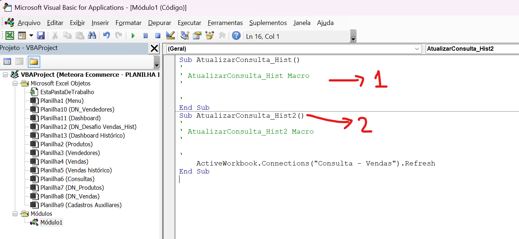The height and width of the screenshot is (239, 519).
Task: Collapse the VBAProject root node
Action: tap(5, 75)
